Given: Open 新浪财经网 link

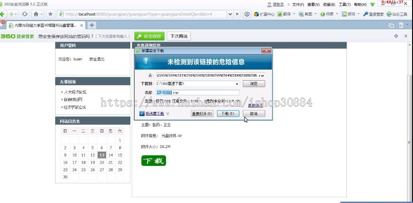Looking at the screenshot, I should point(73,99).
